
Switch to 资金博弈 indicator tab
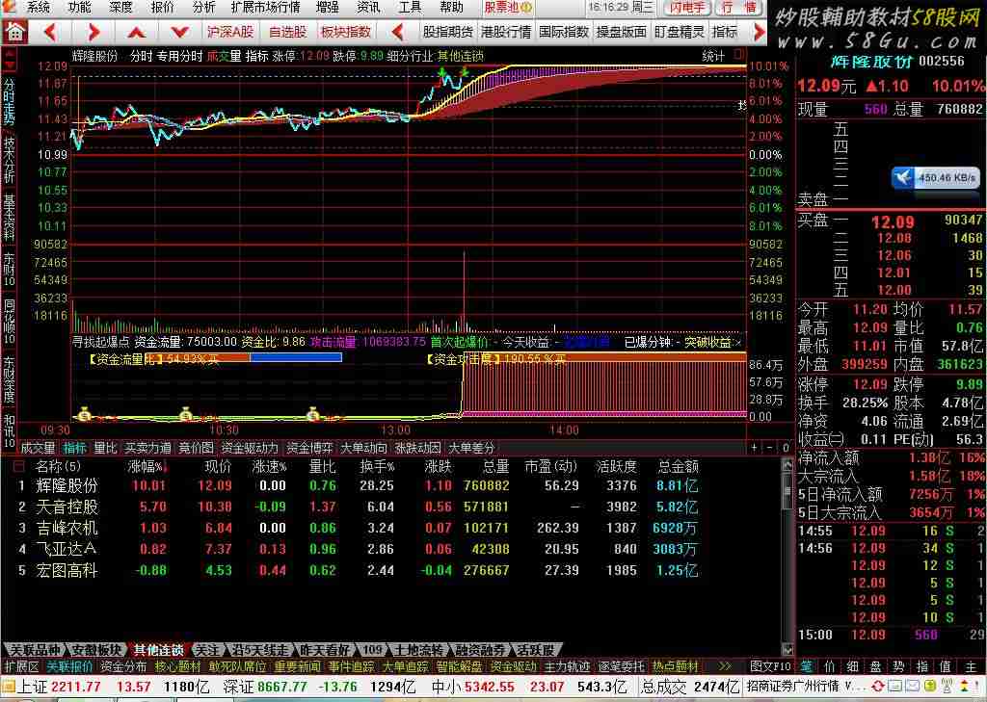309,448
